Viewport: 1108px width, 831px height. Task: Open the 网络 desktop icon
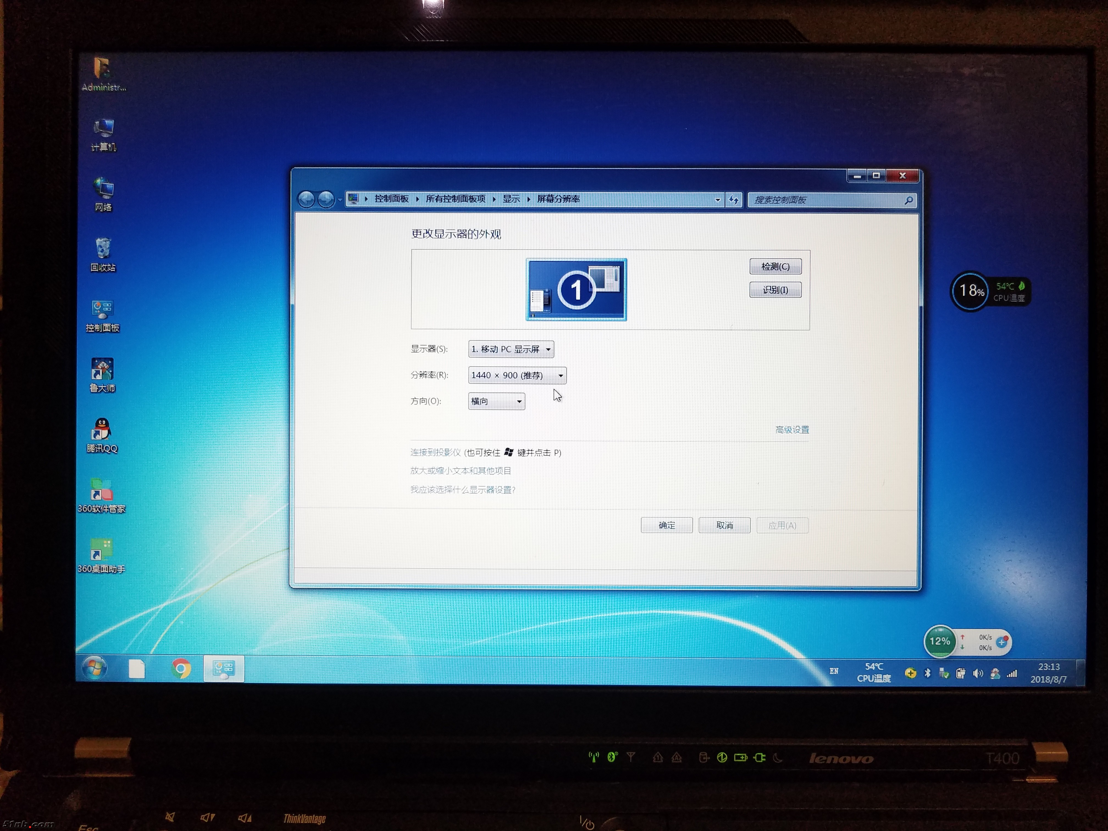coord(103,194)
